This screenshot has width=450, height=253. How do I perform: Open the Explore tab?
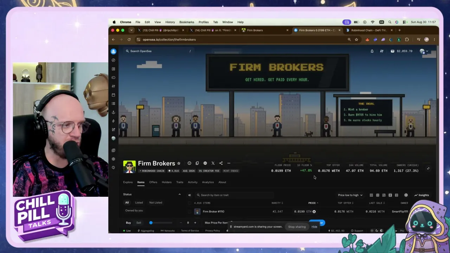pos(128,182)
